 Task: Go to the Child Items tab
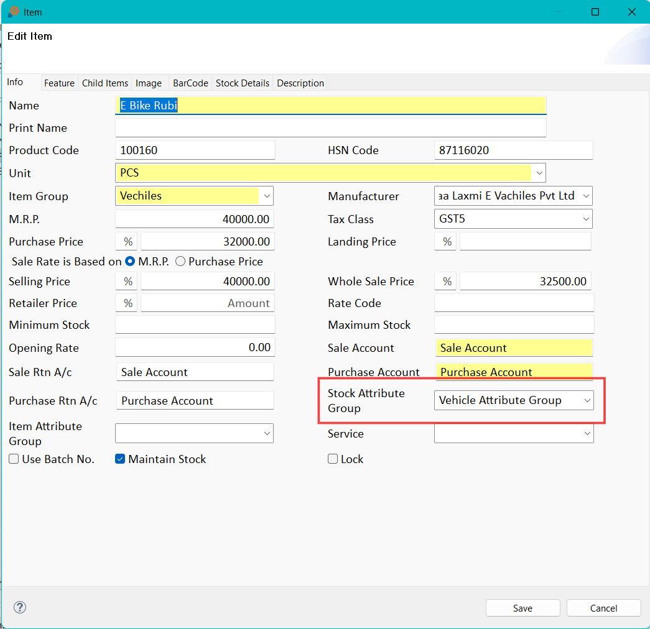point(105,83)
